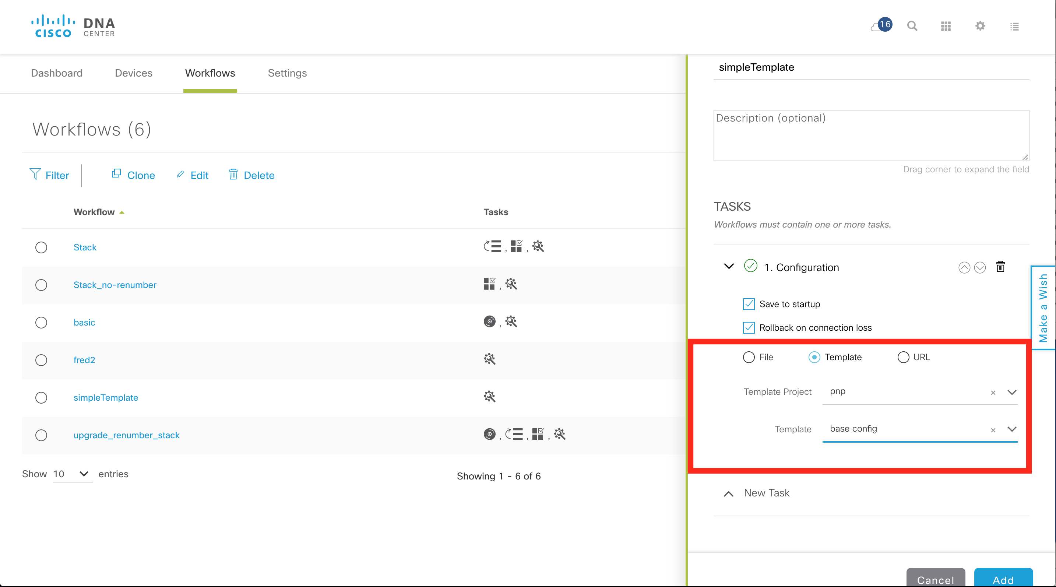Click the settings gear icon in header
The height and width of the screenshot is (587, 1056).
point(980,26)
